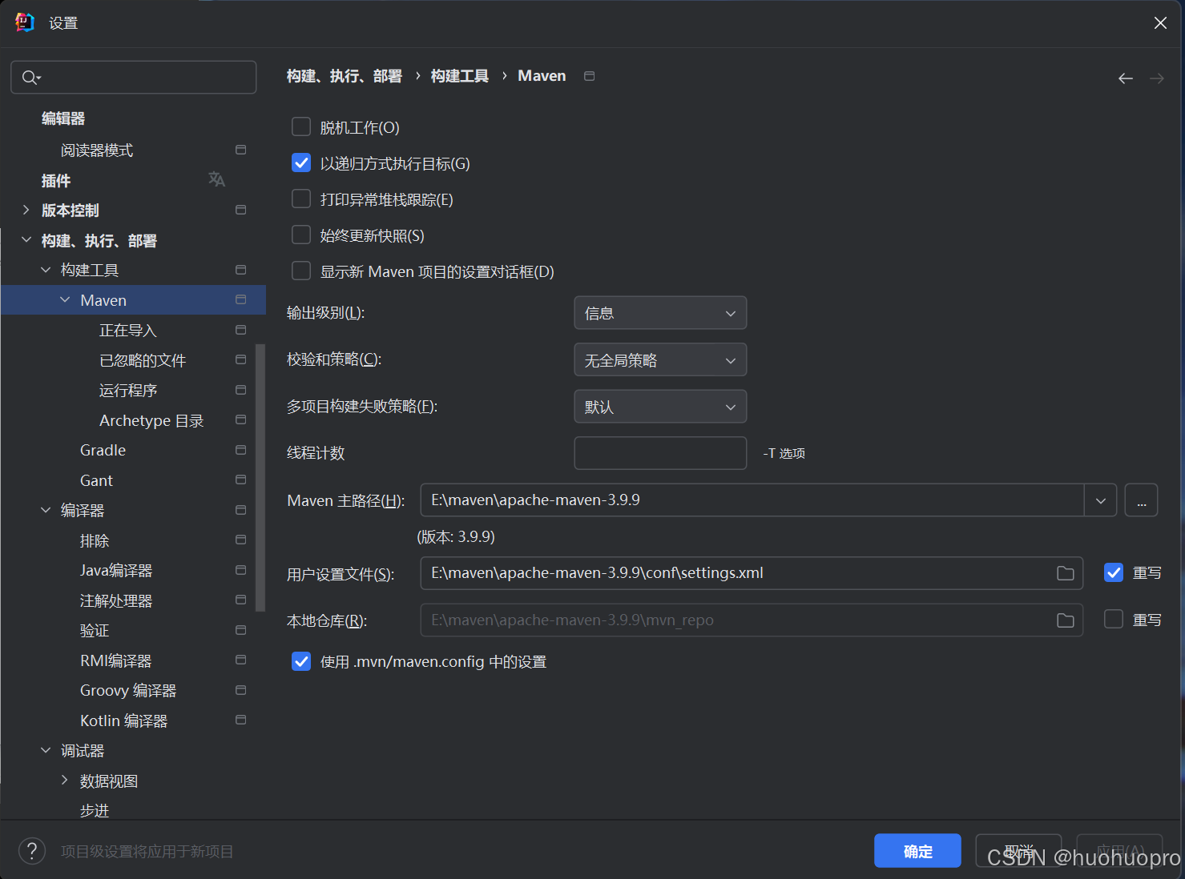Click the settings tree vertical scrollbar
Screen dimensions: 1185x879
pyautogui.click(x=260, y=478)
